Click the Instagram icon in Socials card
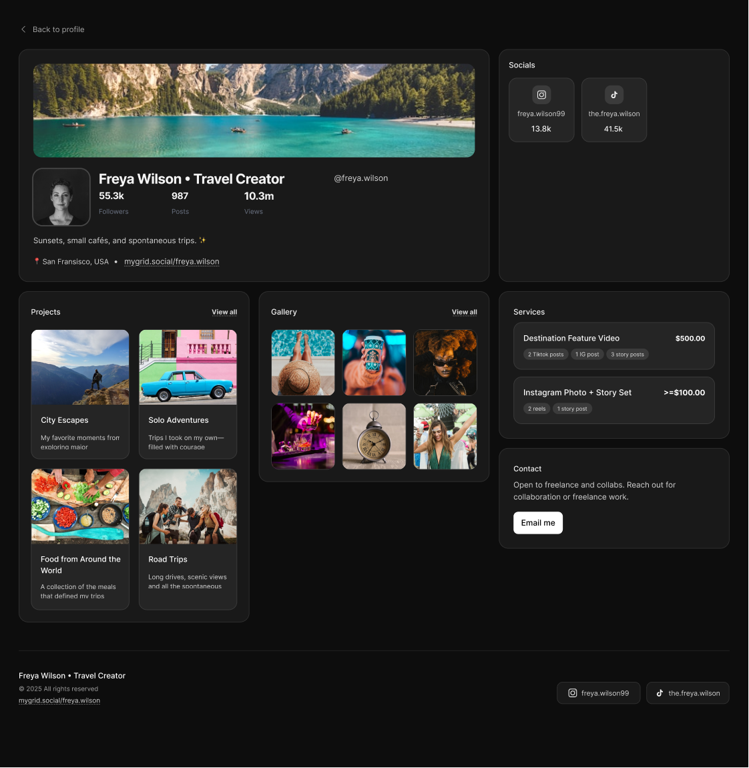Screen dimensions: 749x768 pyautogui.click(x=541, y=95)
